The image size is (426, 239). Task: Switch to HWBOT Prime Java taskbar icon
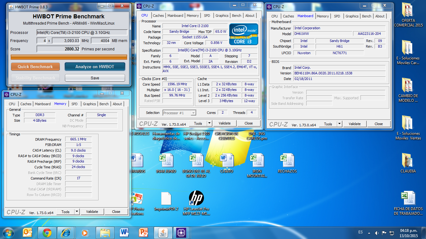click(x=162, y=232)
